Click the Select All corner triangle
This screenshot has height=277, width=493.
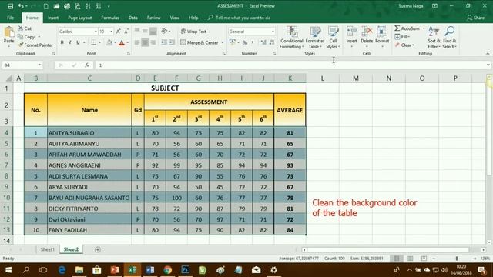click(x=8, y=78)
